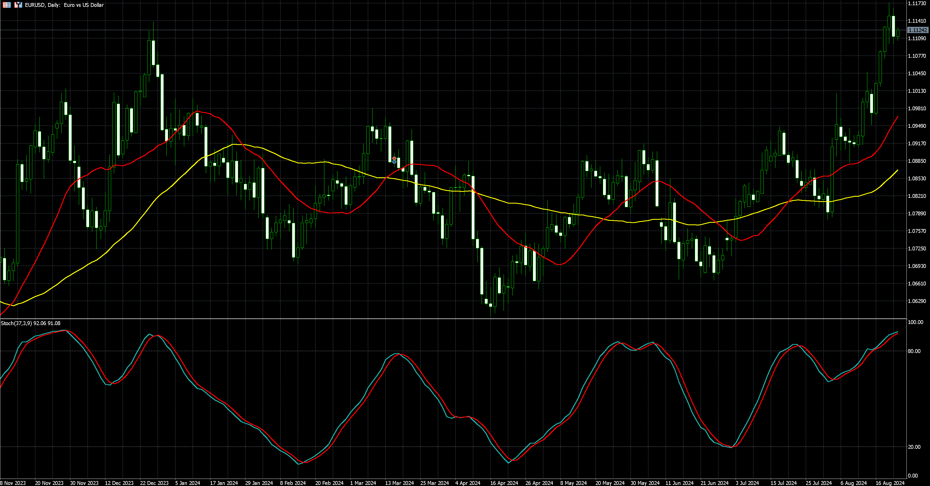Click the 16 Aug 2024 date label
This screenshot has height=486, width=930.
tap(890, 483)
